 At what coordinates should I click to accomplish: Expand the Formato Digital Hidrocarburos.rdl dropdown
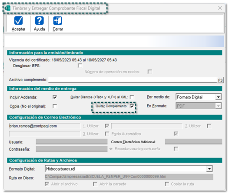click(x=209, y=169)
